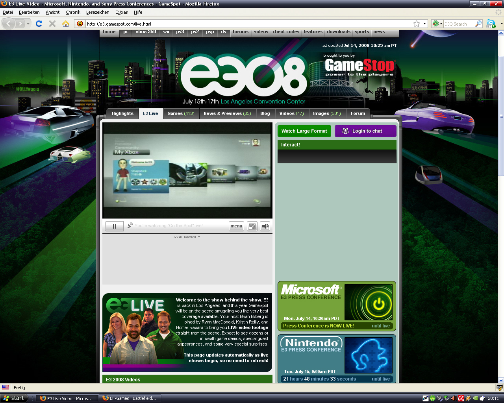
Task: Stop loading with the X icon
Action: (x=52, y=24)
